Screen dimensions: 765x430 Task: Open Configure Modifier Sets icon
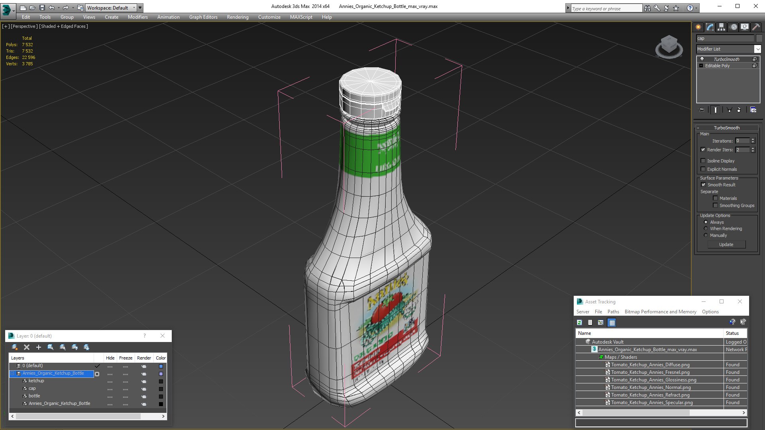pyautogui.click(x=753, y=110)
